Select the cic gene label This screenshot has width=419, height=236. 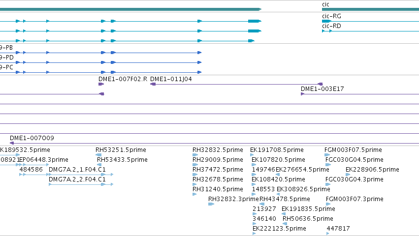point(325,4)
